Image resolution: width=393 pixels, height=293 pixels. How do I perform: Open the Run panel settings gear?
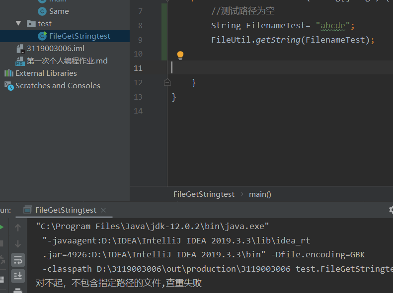pos(391,210)
